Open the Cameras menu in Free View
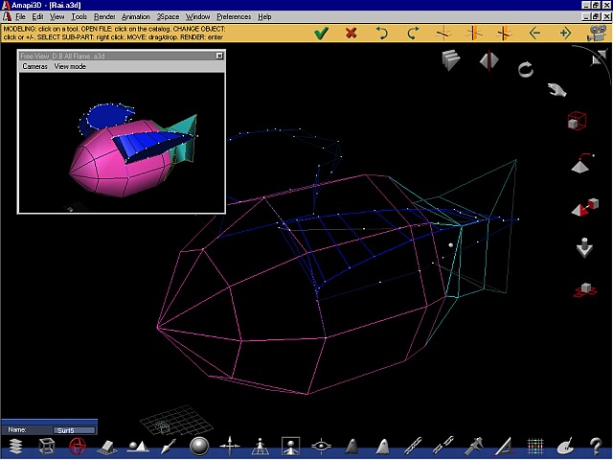 click(x=34, y=67)
